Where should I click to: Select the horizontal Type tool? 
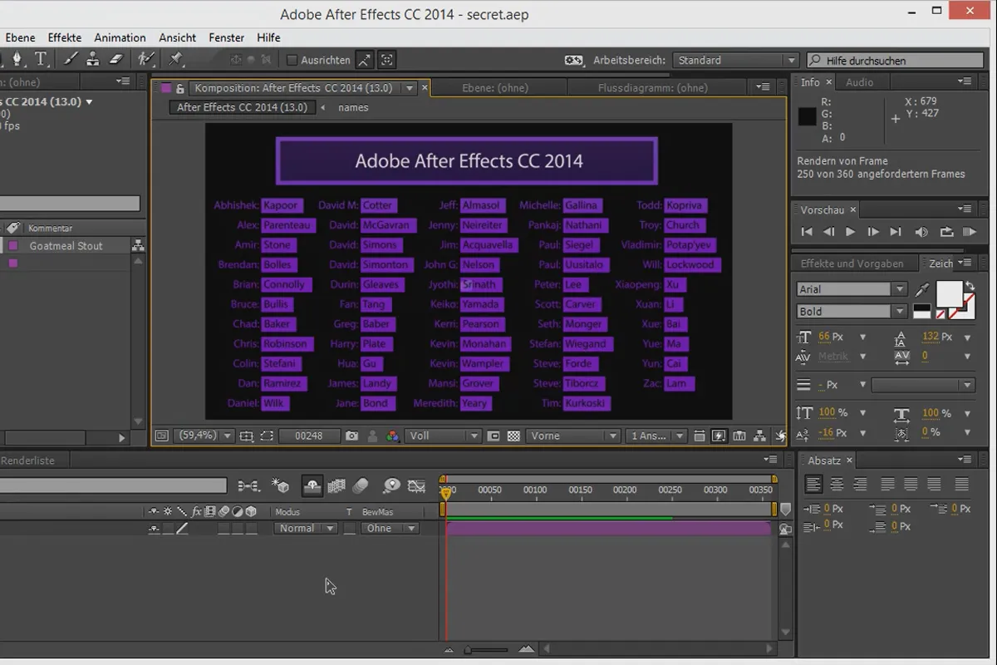coord(40,59)
